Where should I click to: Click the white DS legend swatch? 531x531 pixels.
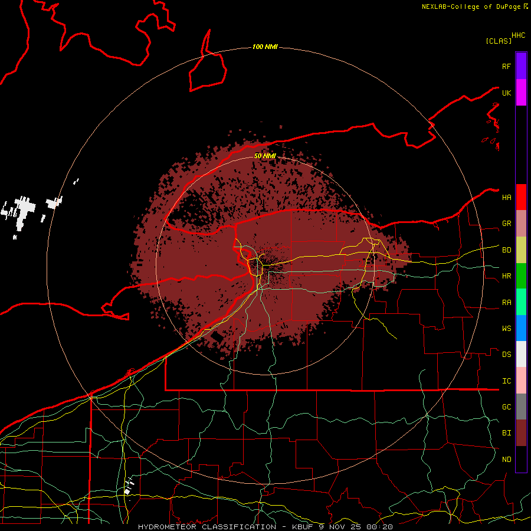click(521, 354)
